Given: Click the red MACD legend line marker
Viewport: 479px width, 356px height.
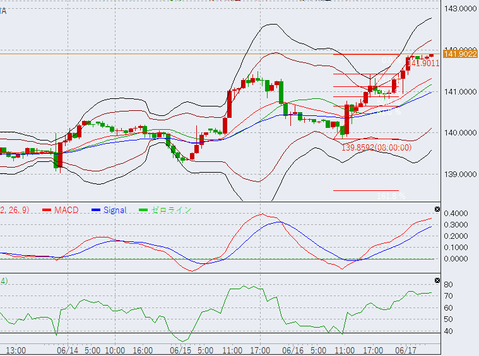Looking at the screenshot, I should click(x=47, y=210).
